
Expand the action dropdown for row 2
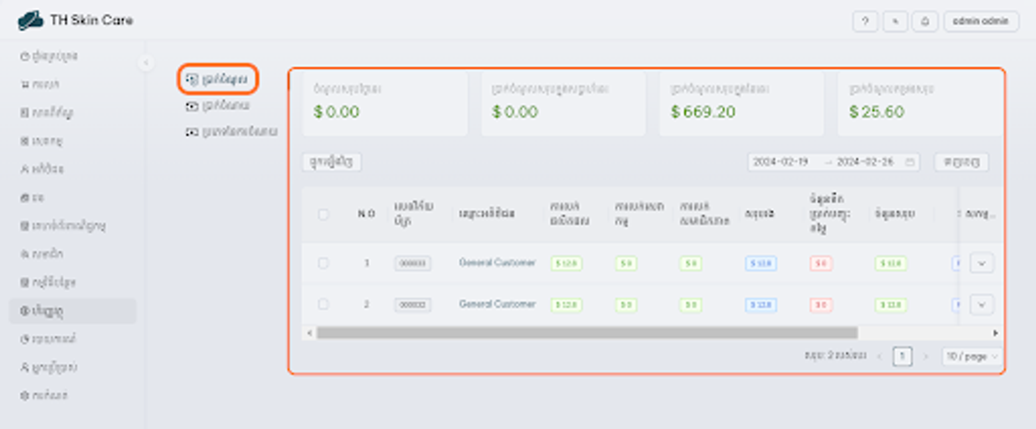pyautogui.click(x=981, y=305)
